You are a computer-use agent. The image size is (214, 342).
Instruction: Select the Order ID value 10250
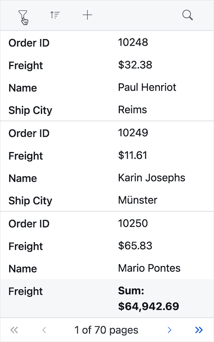tap(133, 223)
